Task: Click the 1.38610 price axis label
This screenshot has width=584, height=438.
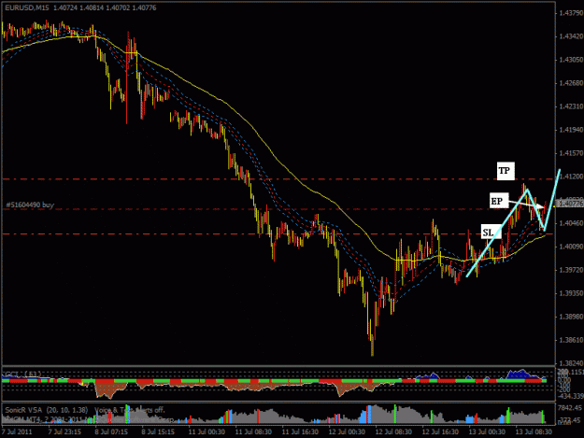Action: point(571,340)
